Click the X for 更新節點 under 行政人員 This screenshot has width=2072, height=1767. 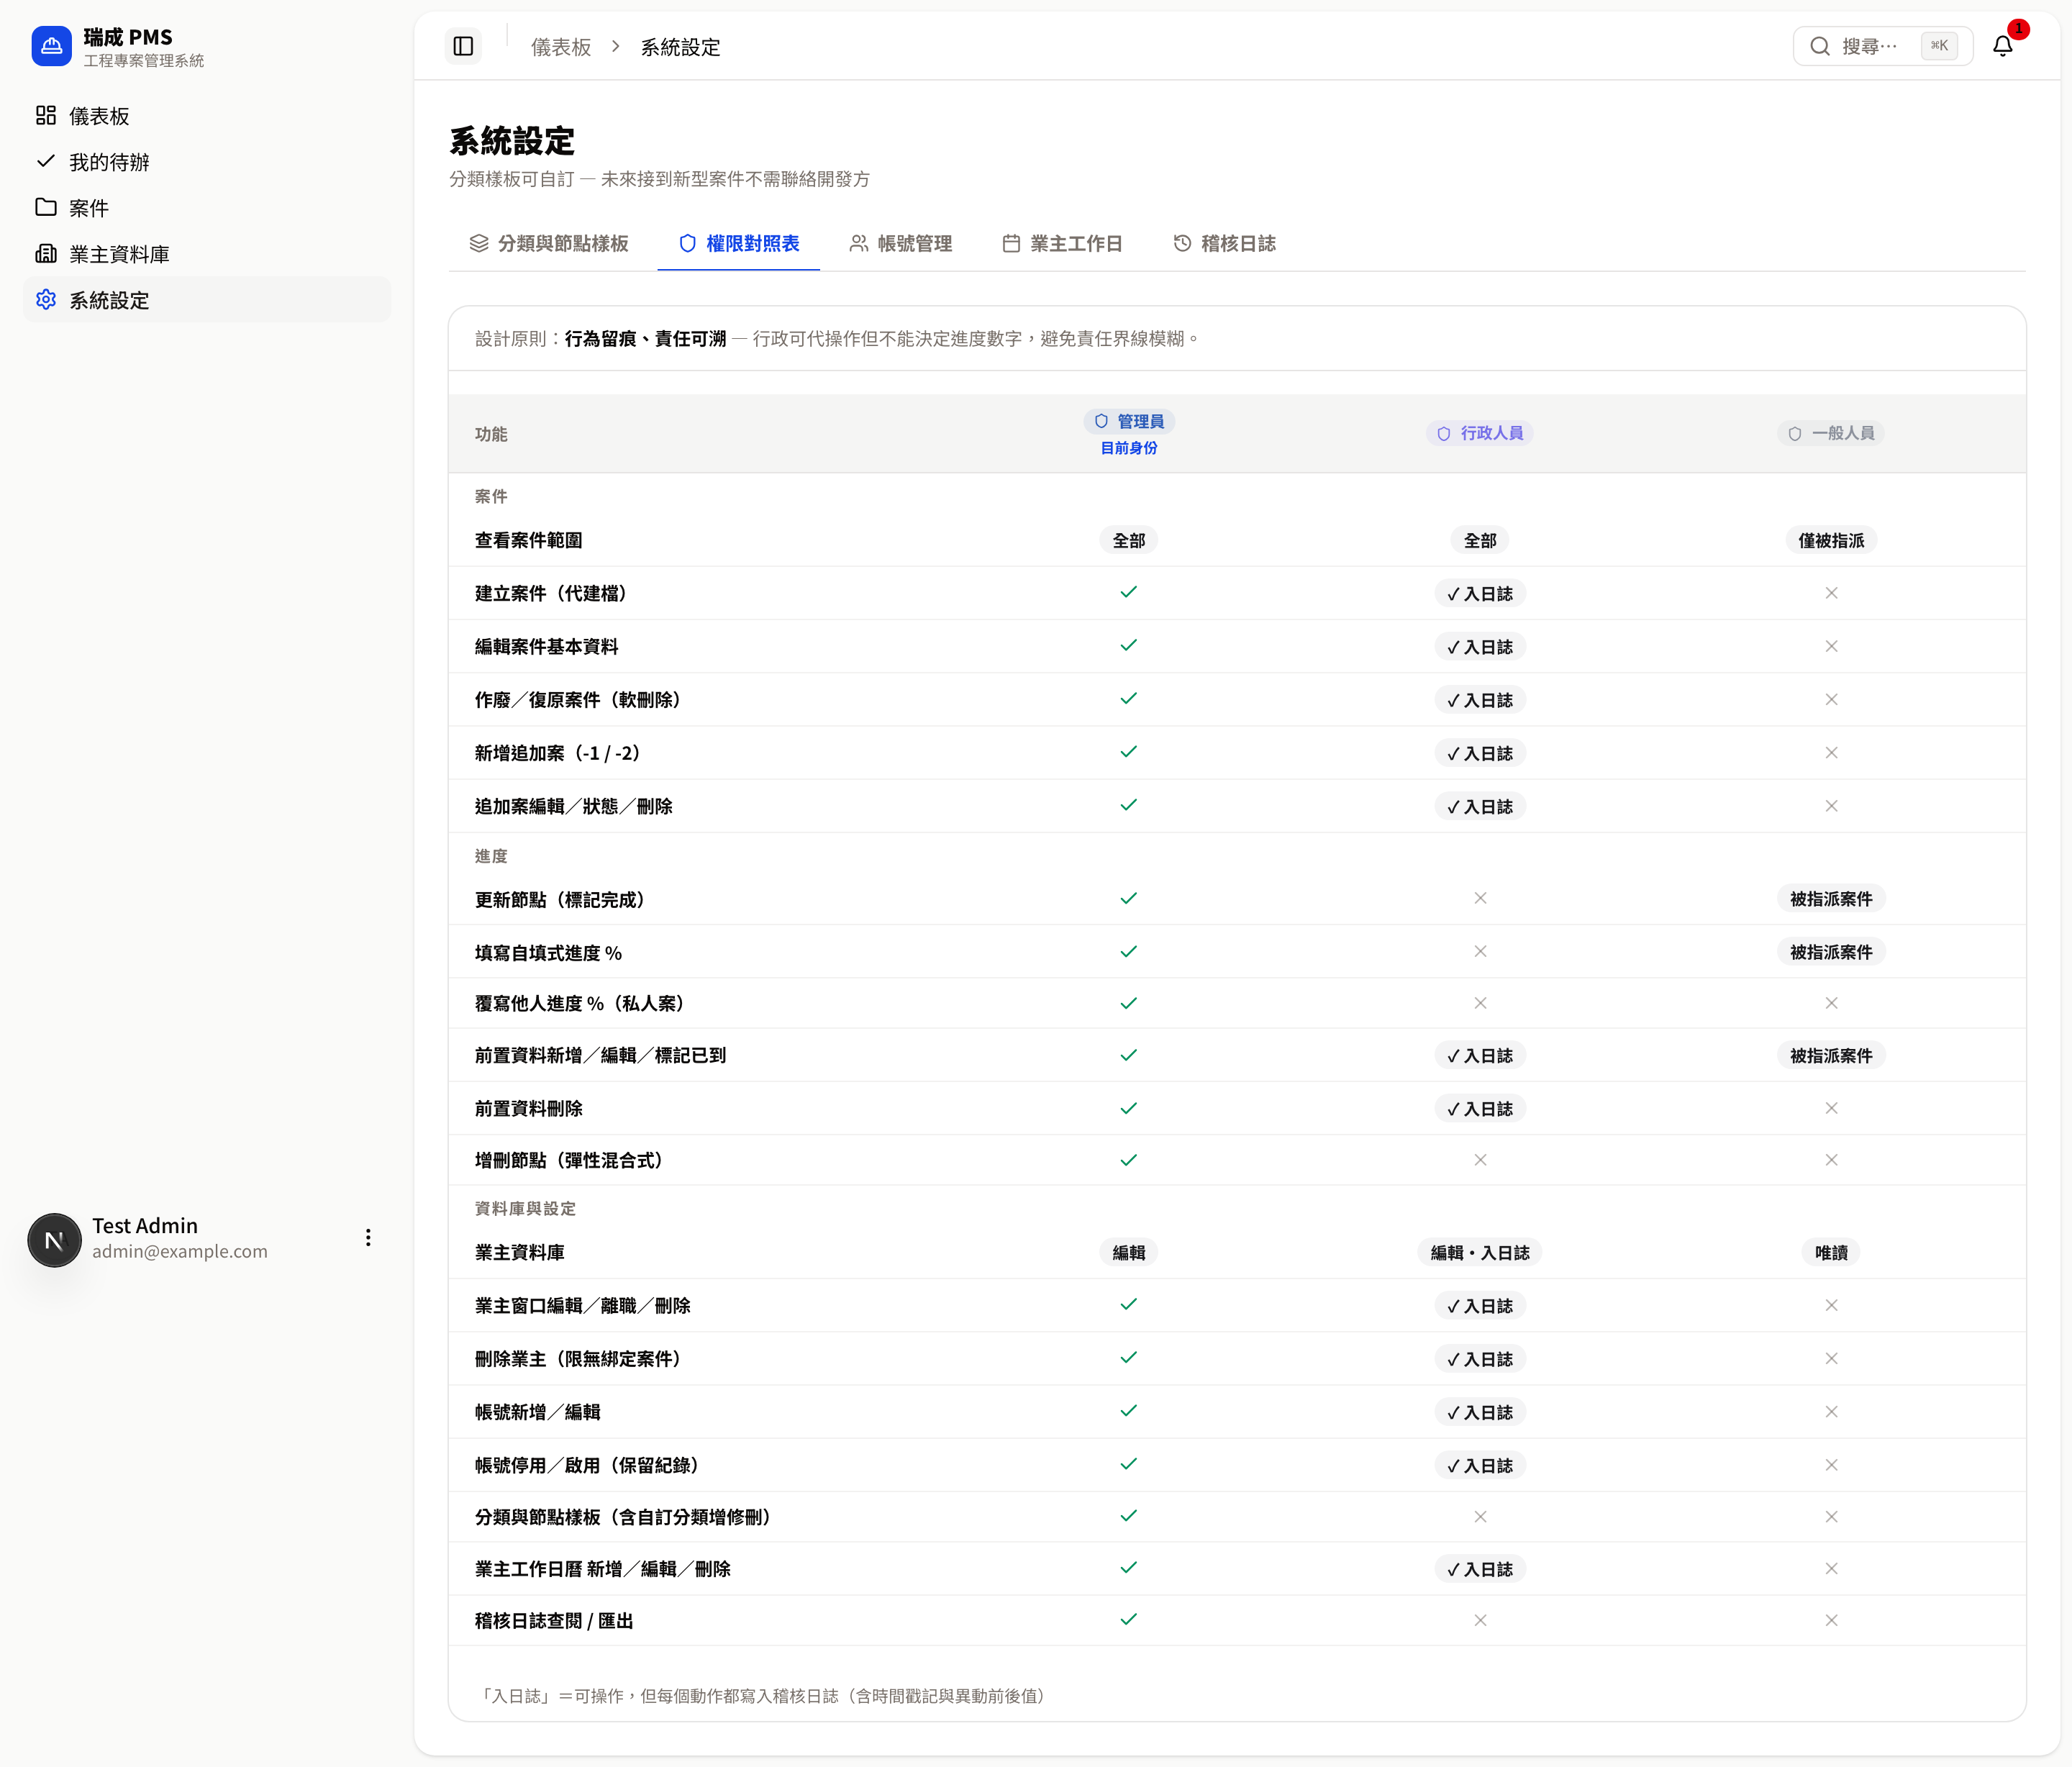[1480, 898]
